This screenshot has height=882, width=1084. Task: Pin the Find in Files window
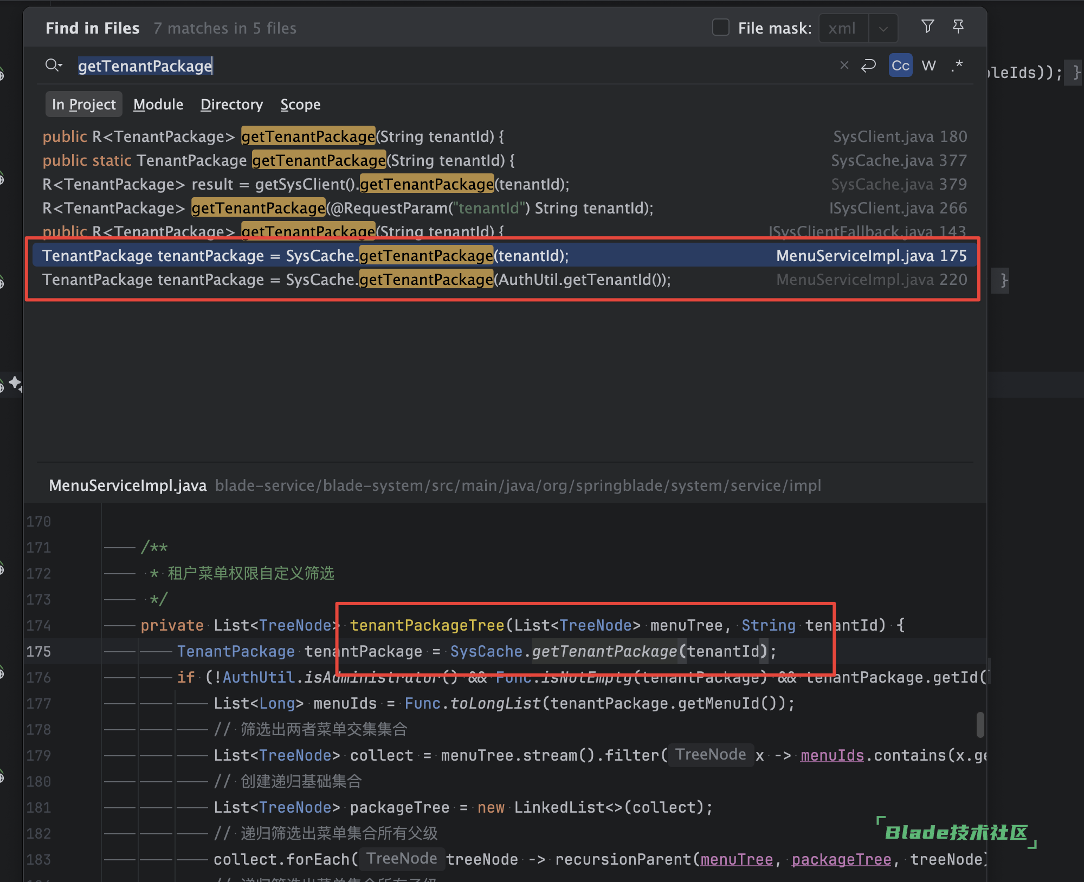(958, 27)
